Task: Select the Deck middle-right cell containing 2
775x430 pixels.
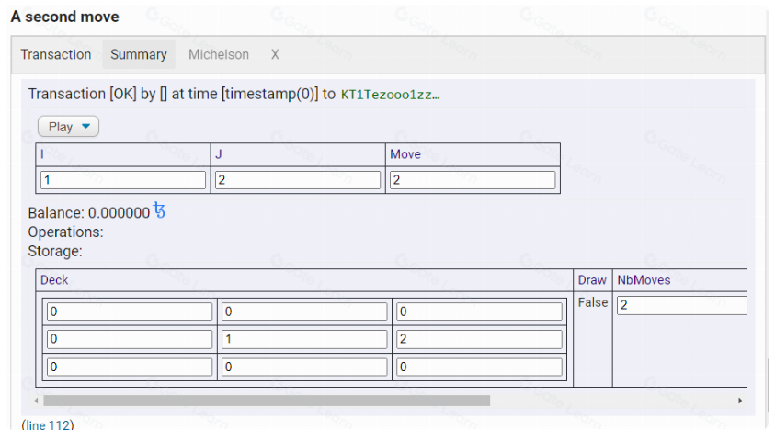Action: click(479, 340)
